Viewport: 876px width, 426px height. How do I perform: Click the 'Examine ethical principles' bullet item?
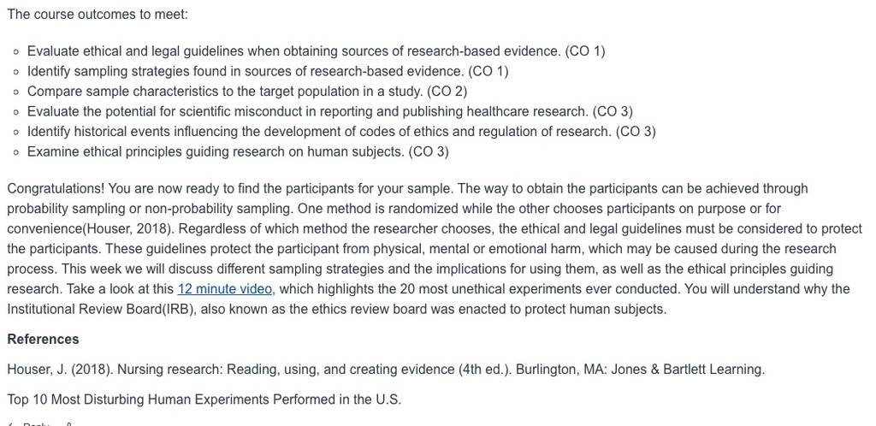click(x=238, y=152)
